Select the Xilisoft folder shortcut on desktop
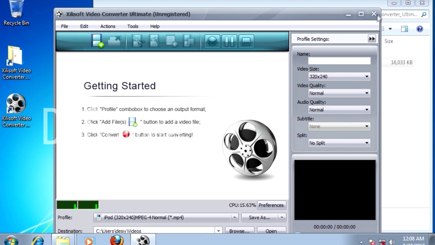435x245 pixels. pos(16,63)
